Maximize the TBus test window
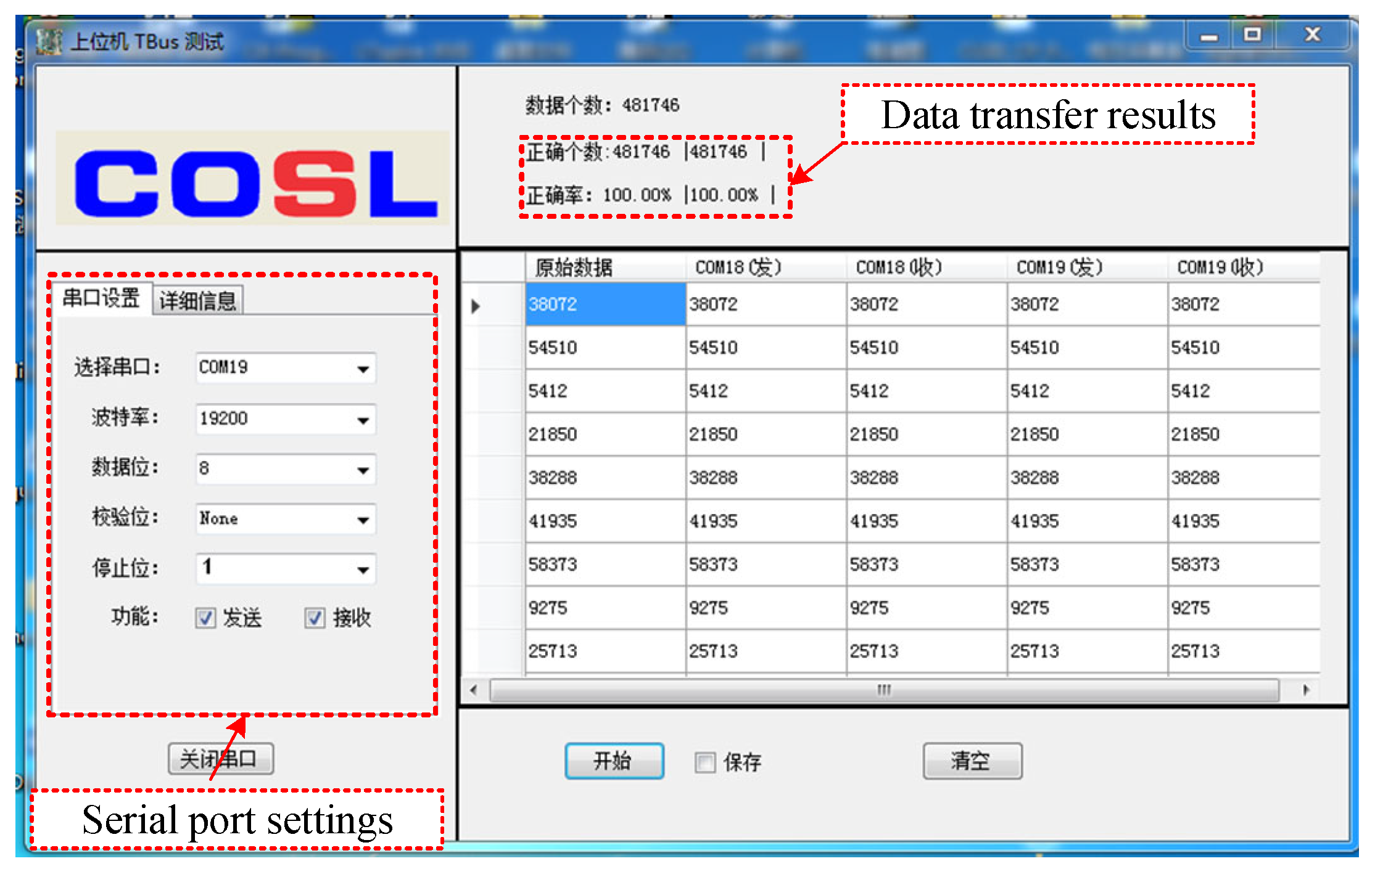 click(1252, 35)
